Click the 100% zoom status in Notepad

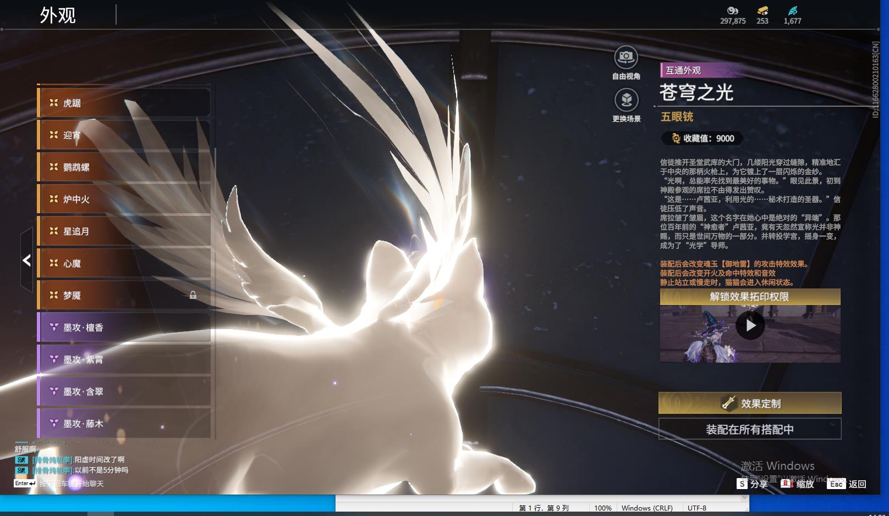(x=603, y=508)
